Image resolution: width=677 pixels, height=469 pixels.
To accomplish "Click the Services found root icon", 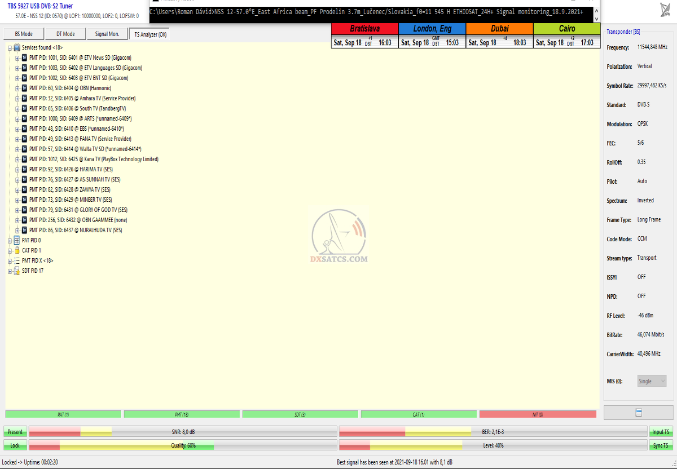I will point(17,48).
